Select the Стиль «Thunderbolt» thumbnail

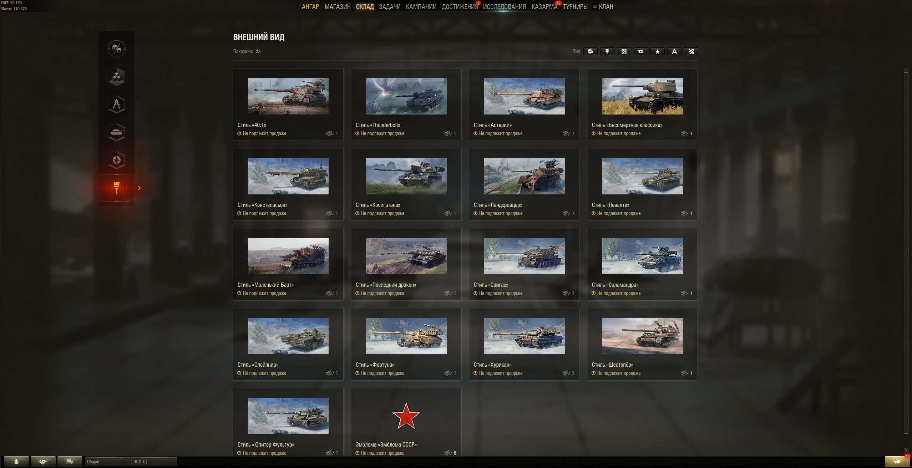tap(406, 96)
